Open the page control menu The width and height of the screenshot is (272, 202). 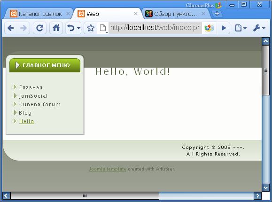pyautogui.click(x=241, y=28)
